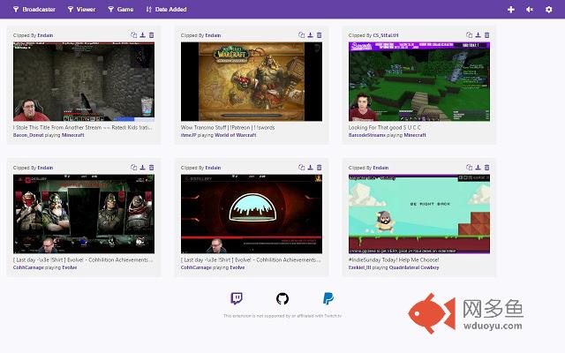Open the Quadrilateral Cowboy game link
This screenshot has width=565, height=353.
pyautogui.click(x=414, y=267)
